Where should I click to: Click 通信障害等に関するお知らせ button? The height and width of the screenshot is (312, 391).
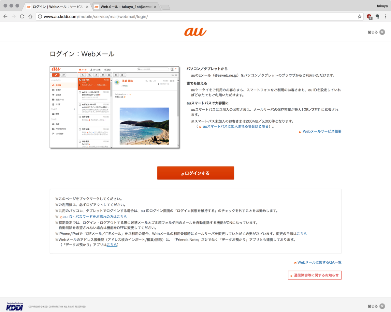(315, 275)
